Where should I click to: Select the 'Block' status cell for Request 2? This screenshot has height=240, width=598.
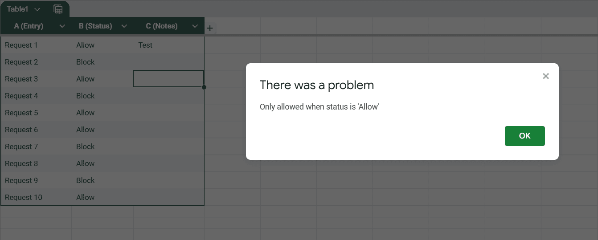click(102, 62)
